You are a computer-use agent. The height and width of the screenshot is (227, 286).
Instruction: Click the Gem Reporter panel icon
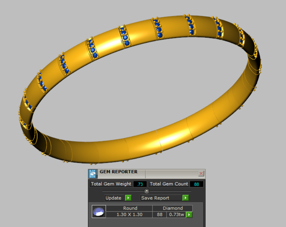[x=93, y=174]
